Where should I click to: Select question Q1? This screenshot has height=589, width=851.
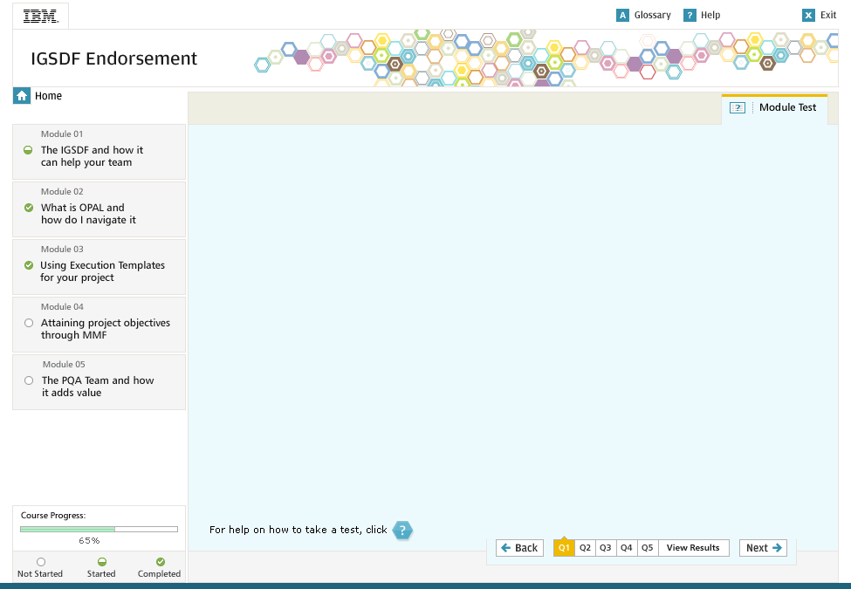click(x=564, y=548)
